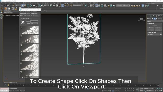
Task: Open the Material Editor icon
Action: [x=105, y=6]
